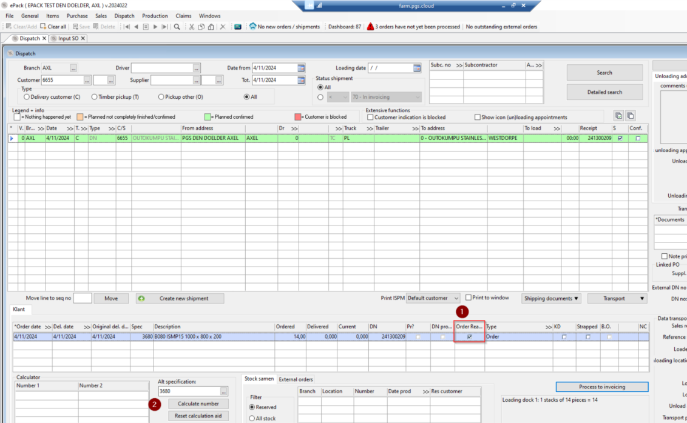Click the red warning unprocessed orders icon

coord(370,27)
